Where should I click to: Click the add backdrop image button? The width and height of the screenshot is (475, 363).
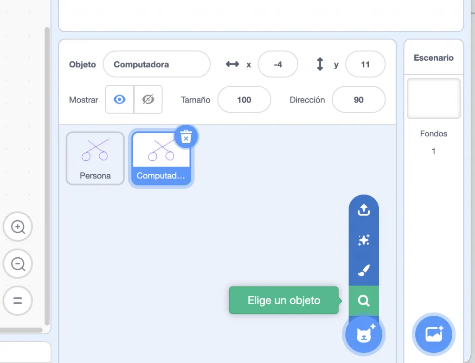tap(434, 334)
